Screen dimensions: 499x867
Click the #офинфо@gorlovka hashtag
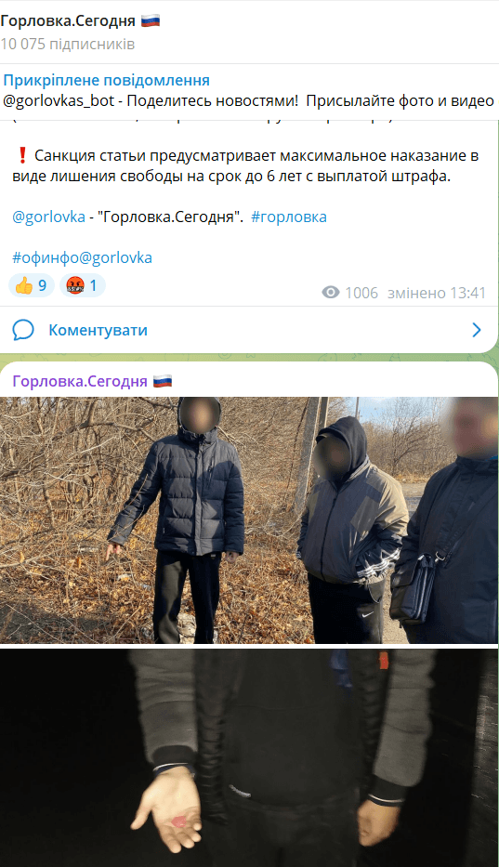point(82,257)
